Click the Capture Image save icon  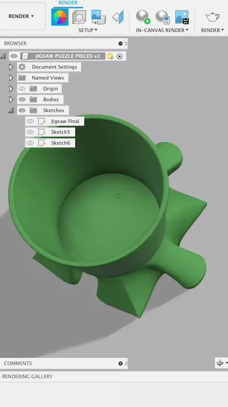pyautogui.click(x=182, y=17)
